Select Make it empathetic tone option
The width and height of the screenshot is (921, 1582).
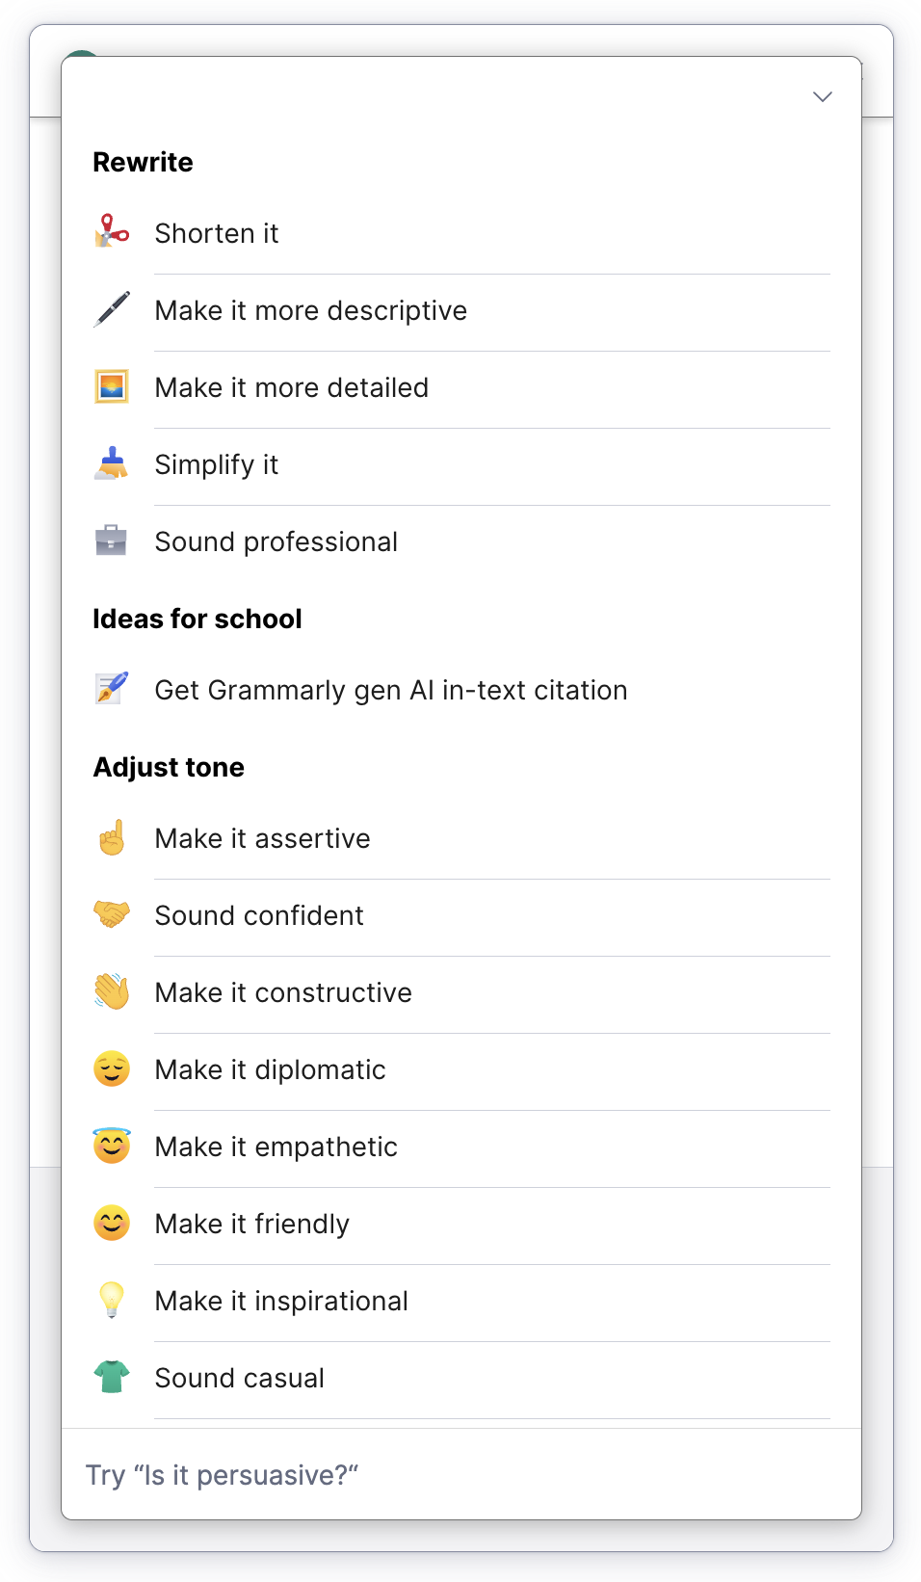276,1147
